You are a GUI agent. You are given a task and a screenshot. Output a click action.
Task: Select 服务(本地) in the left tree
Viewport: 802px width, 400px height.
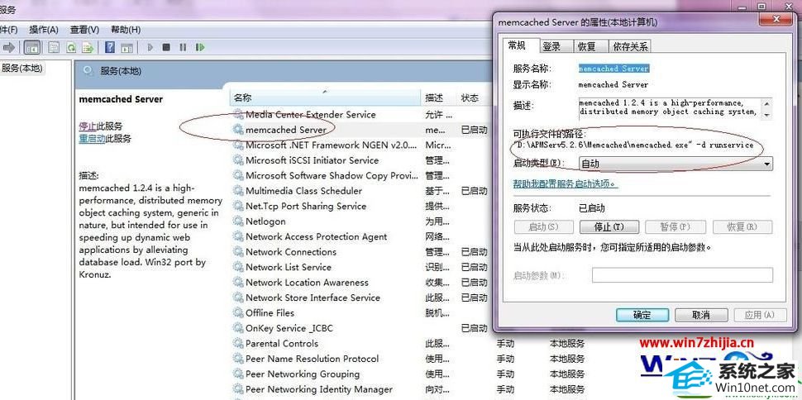click(21, 68)
